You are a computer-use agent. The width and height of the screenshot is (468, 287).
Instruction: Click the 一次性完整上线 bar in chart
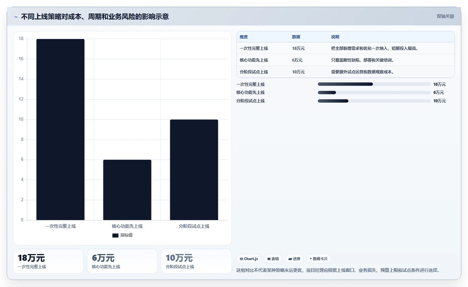(60, 130)
